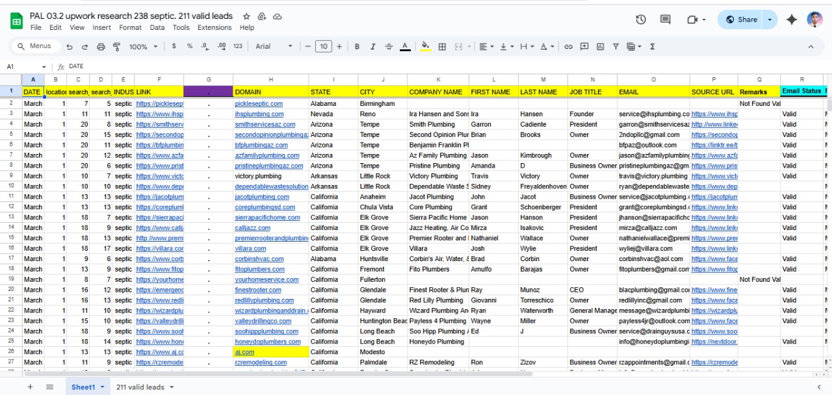Open the zoom 100% dropdown
The height and width of the screenshot is (395, 832).
pos(143,46)
